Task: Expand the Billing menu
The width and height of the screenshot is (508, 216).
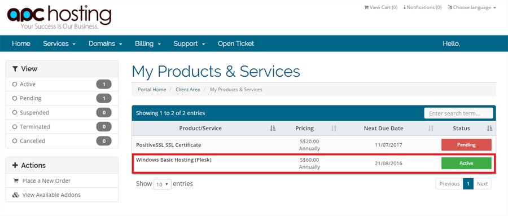Action: 148,43
